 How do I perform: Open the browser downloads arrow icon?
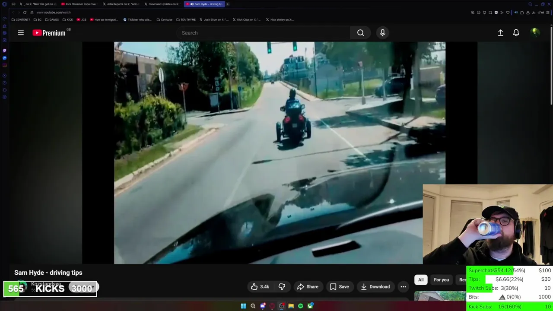click(534, 13)
